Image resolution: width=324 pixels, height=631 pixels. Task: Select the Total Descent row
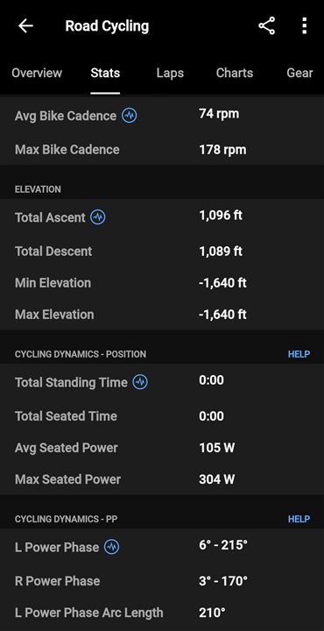click(162, 252)
